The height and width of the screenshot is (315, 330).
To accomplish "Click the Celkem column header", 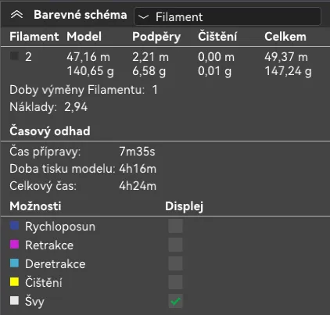I will coord(285,37).
